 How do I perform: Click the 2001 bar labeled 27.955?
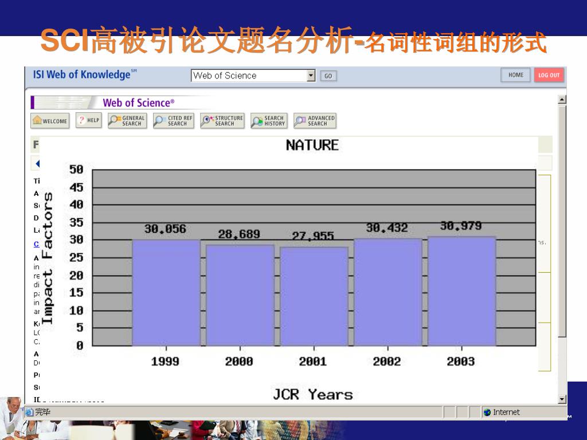tap(314, 296)
